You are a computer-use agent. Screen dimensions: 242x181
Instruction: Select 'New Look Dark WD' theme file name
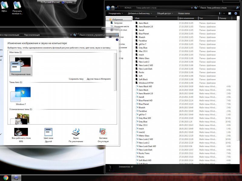coord(147,146)
